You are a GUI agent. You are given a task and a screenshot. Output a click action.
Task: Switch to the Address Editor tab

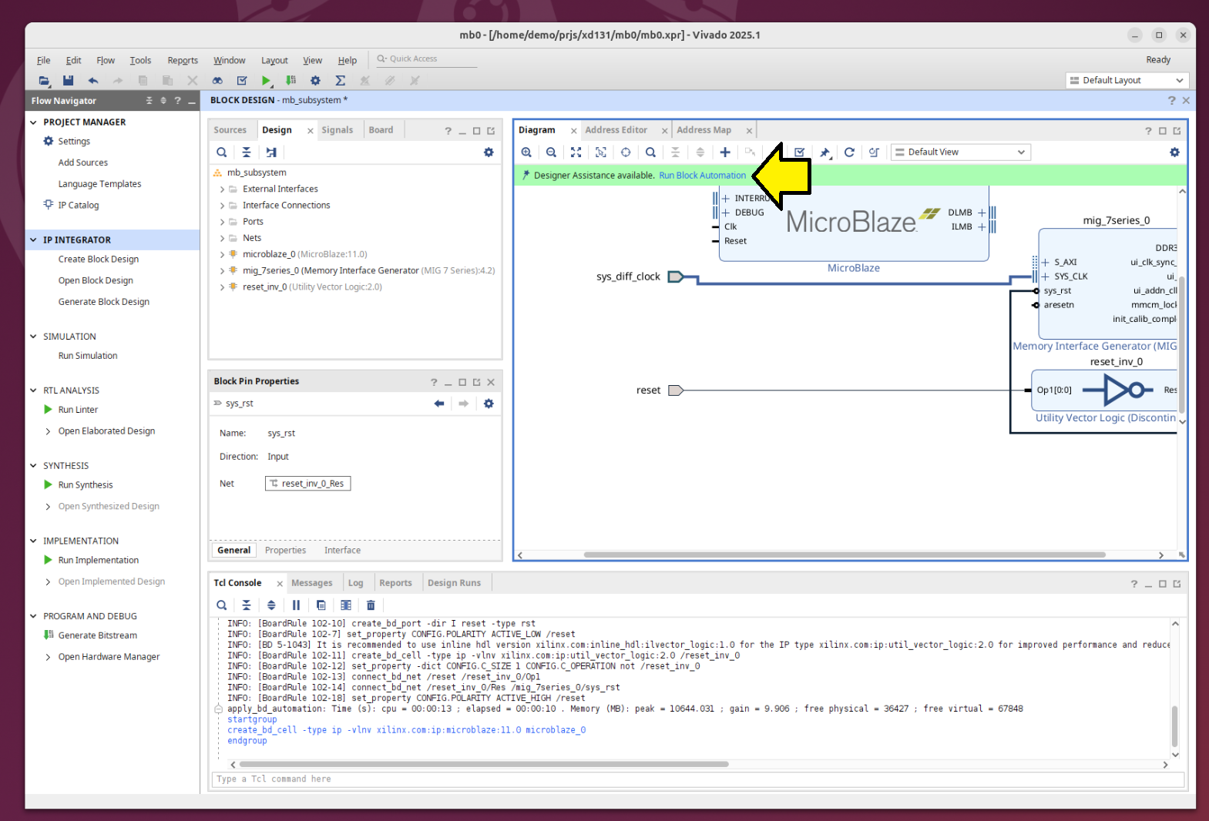click(x=616, y=130)
